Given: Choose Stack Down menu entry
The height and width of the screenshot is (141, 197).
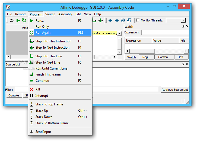Looking at the screenshot, I should pos(60,117).
